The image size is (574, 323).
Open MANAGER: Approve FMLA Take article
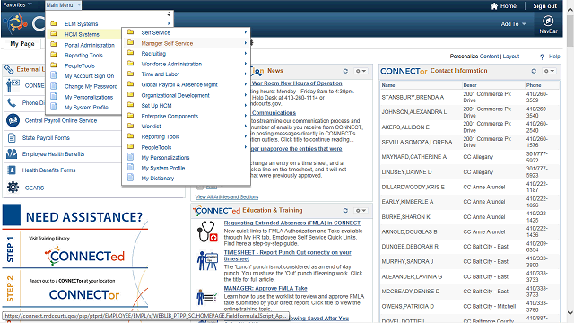click(x=265, y=288)
